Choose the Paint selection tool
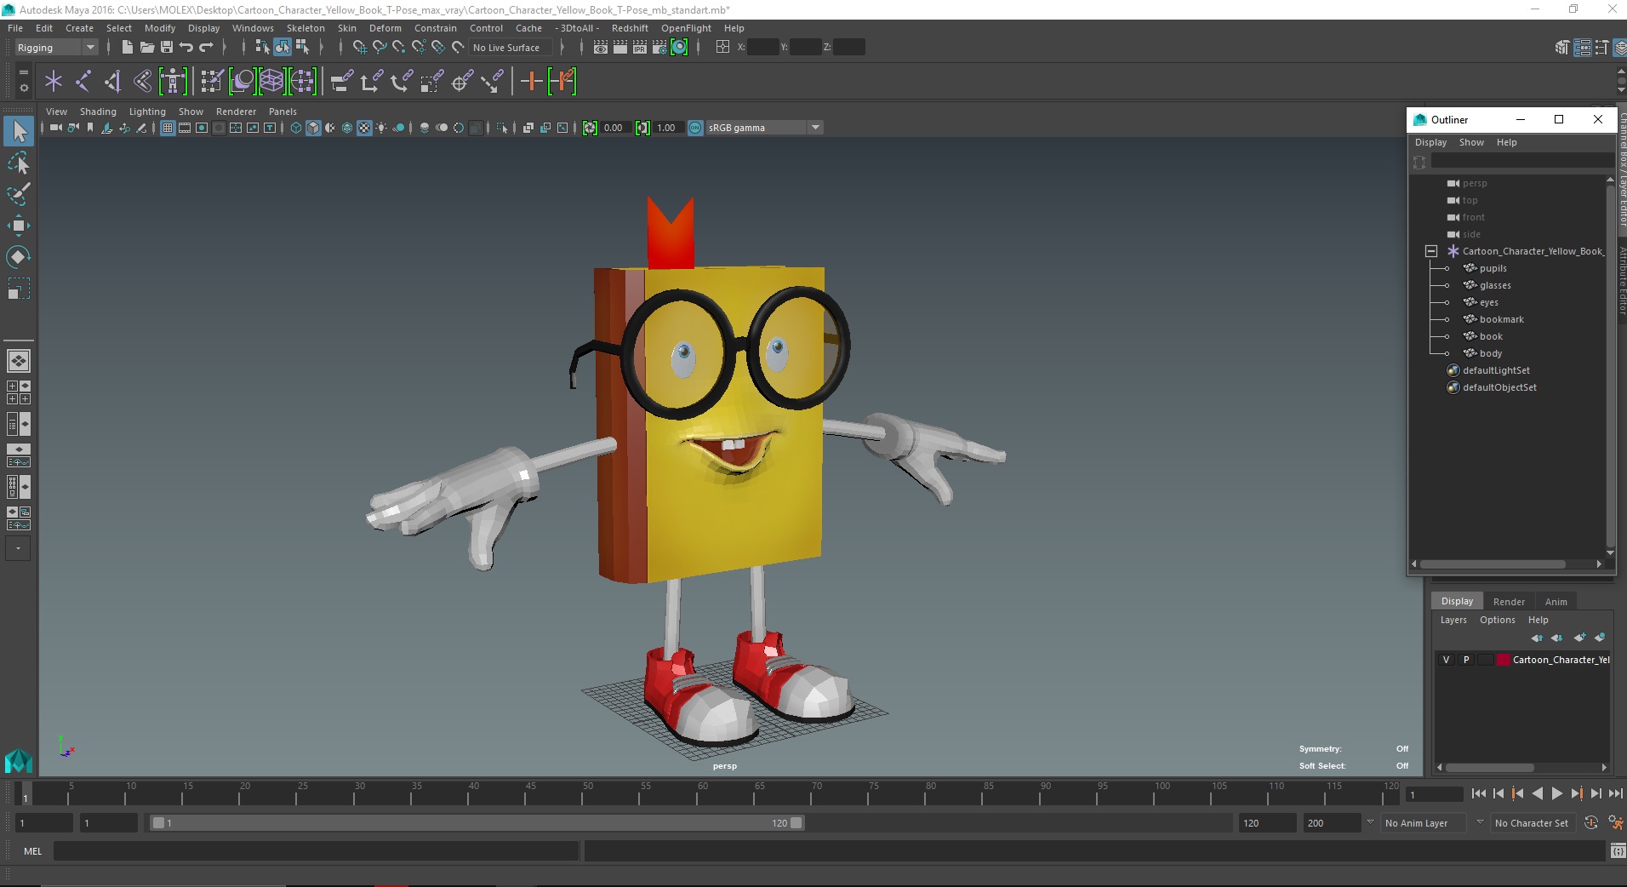This screenshot has height=887, width=1627. 19,194
